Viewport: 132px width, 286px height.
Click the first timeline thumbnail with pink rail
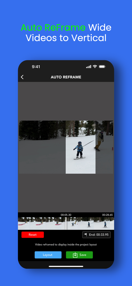point(24,223)
